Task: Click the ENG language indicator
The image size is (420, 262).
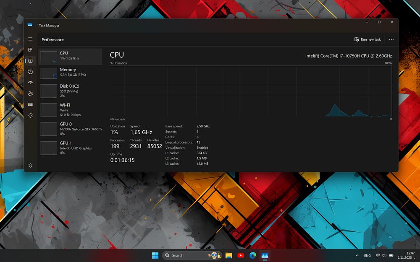Action: 367,256
